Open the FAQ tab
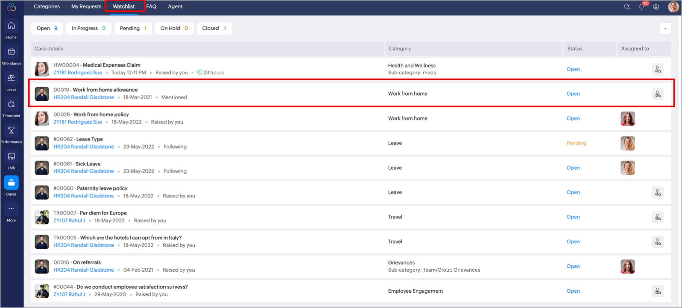 click(151, 7)
